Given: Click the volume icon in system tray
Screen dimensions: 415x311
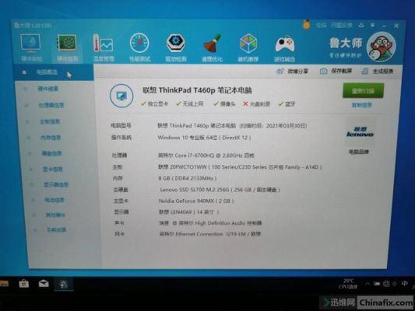Looking at the screenshot, I should coord(394,284).
